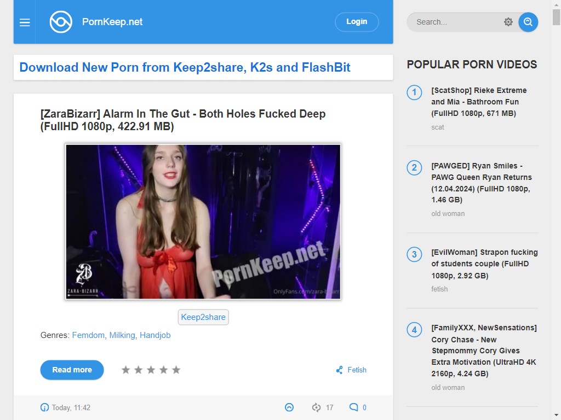
Task: Give the post a one-star rating
Action: [126, 370]
